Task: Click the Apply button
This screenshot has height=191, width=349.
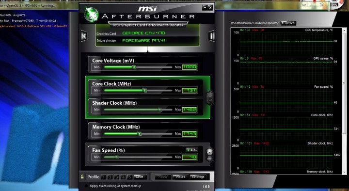Action: [163, 177]
